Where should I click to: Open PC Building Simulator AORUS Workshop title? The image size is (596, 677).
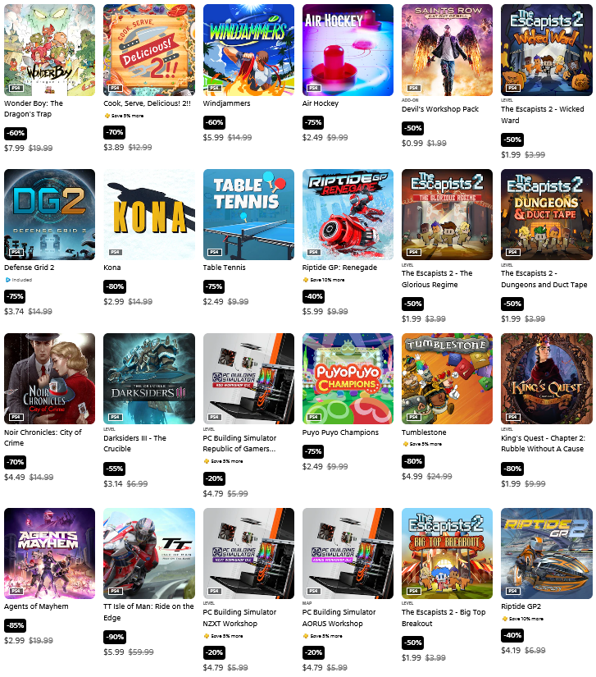pos(339,618)
